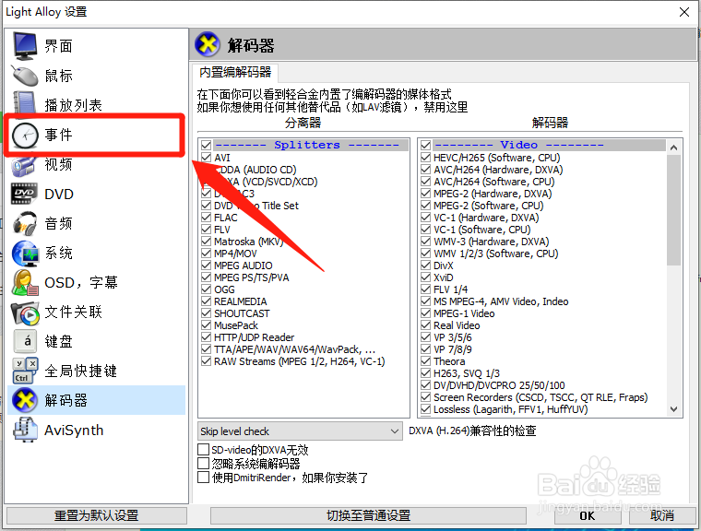Viewport: 701px width, 531px height.
Task: Click the 取消 cancel button
Action: (661, 515)
